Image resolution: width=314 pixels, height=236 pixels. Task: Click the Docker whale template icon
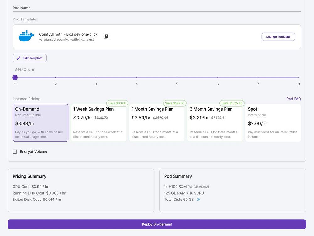point(26,36)
